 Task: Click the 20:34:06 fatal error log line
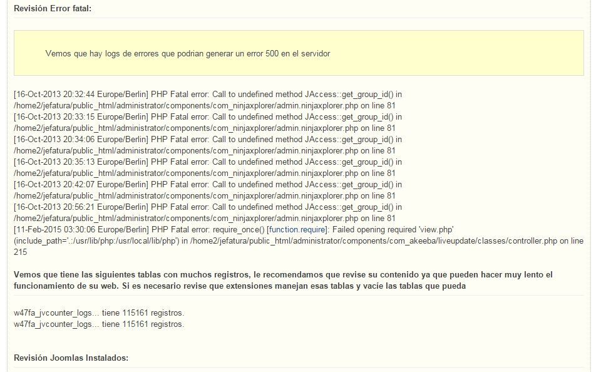(x=208, y=145)
